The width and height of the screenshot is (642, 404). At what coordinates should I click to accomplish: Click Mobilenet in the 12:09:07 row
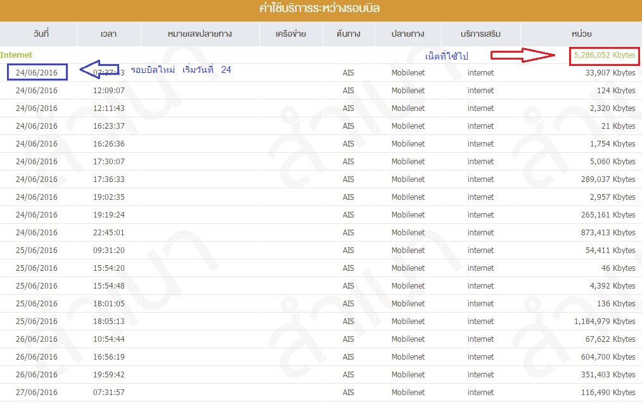click(x=408, y=90)
